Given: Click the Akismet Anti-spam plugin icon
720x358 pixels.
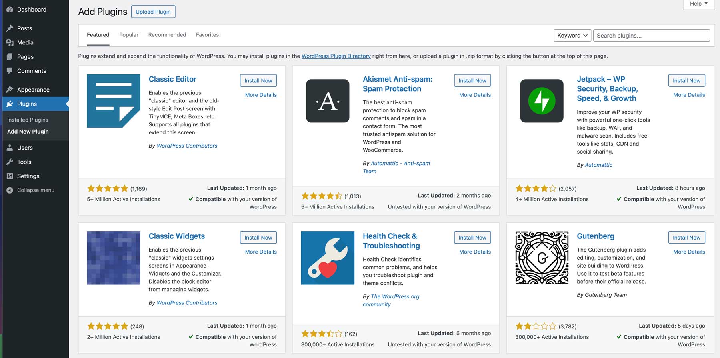Looking at the screenshot, I should (328, 101).
